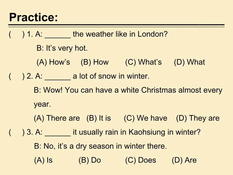Click the answer parentheses for question 2
The width and height of the screenshot is (233, 175).
point(17,76)
